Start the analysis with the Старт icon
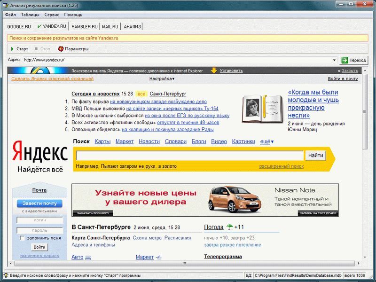 [x=13, y=48]
